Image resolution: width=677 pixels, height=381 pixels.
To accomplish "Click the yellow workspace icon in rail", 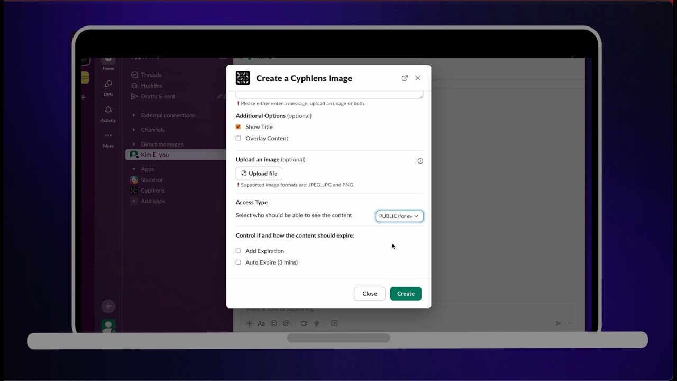I will click(x=85, y=78).
